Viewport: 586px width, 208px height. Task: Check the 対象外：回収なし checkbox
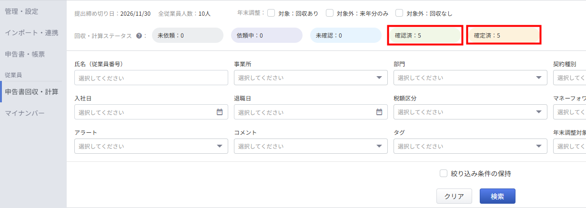pos(399,13)
